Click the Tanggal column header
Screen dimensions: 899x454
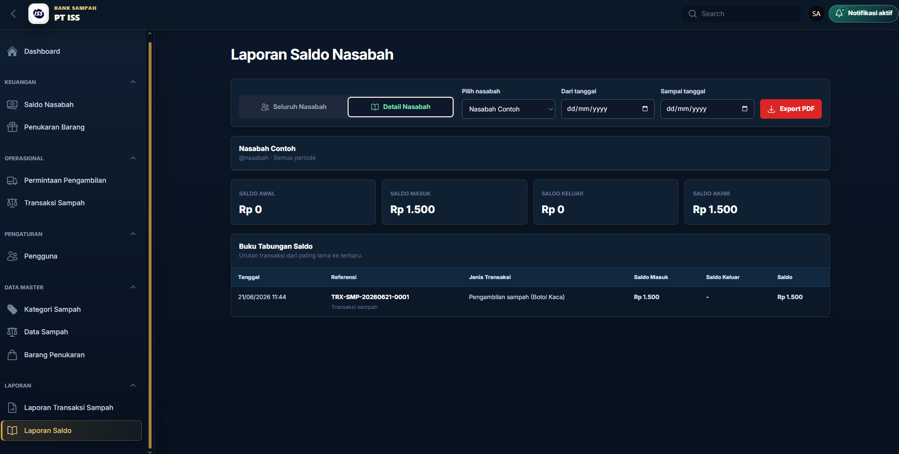point(249,277)
